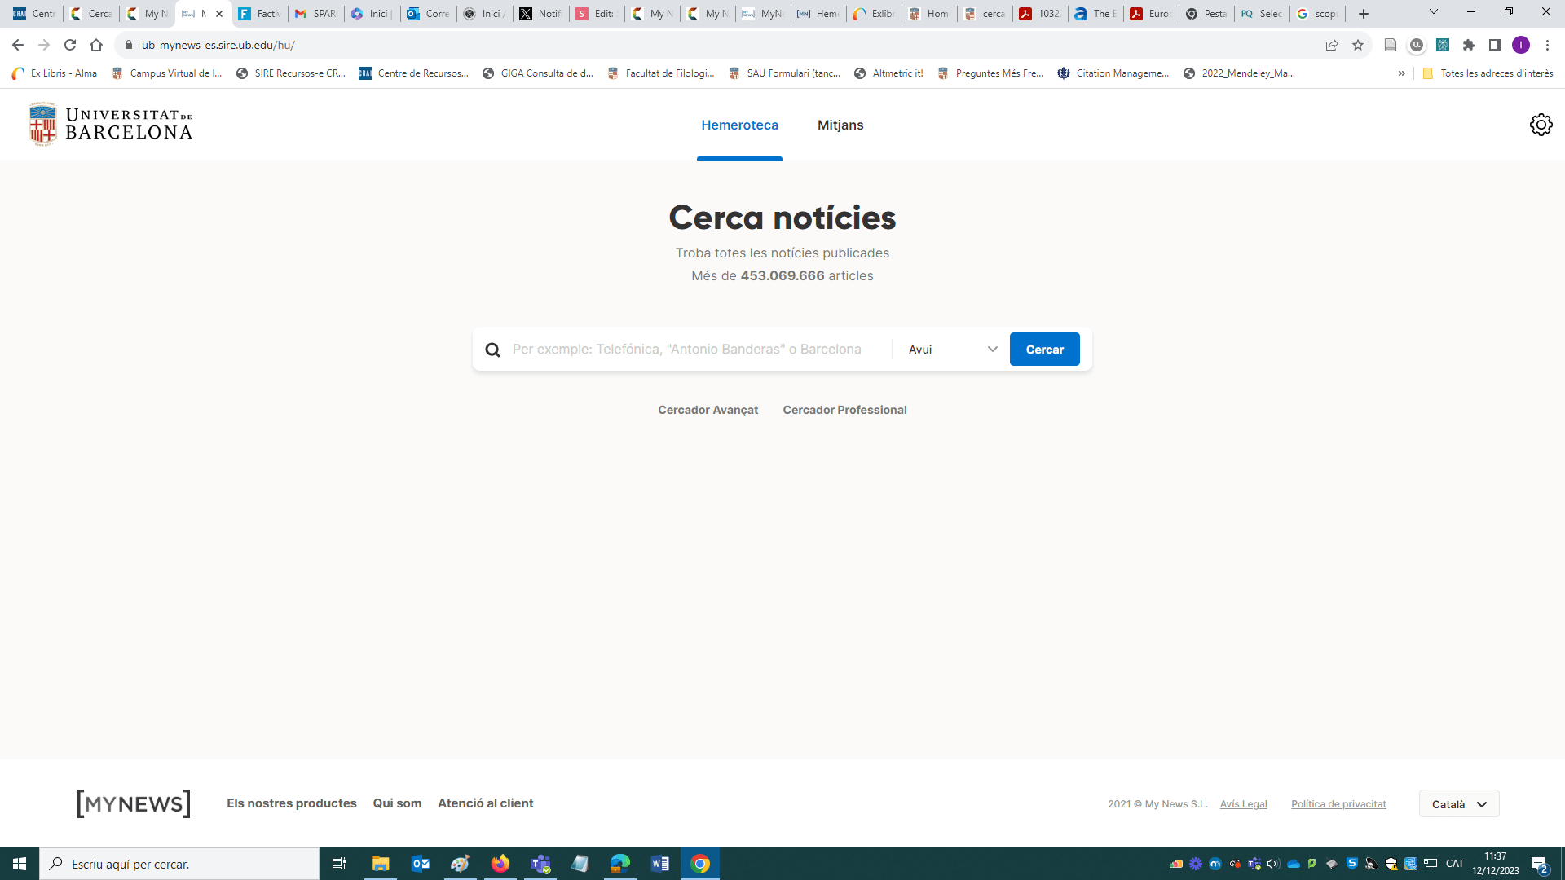The width and height of the screenshot is (1565, 880).
Task: Expand the Avui date dropdown
Action: coord(952,350)
